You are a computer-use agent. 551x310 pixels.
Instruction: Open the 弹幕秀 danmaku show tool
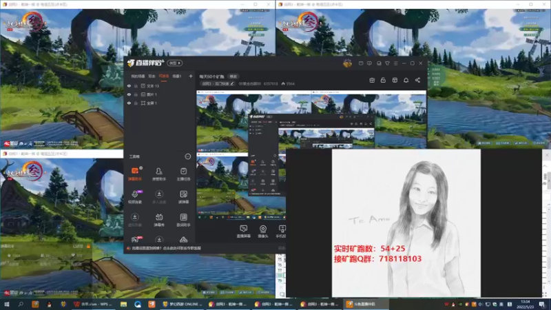159,220
